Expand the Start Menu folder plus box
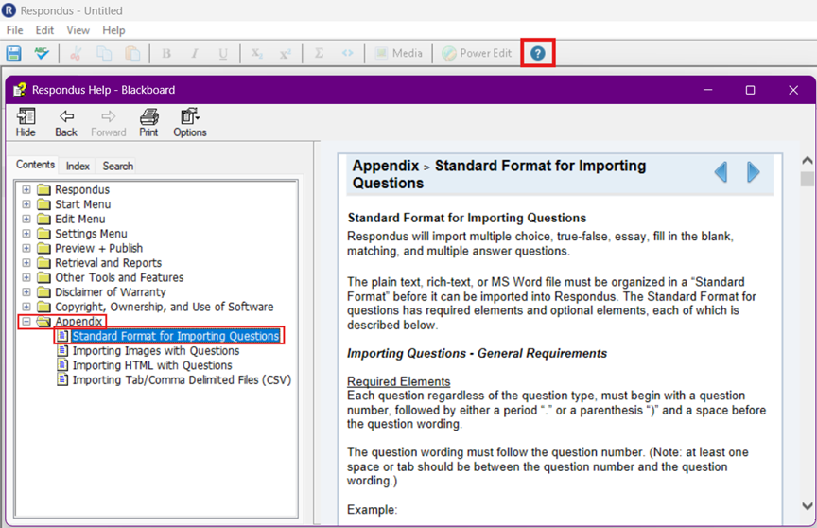817x528 pixels. 26,204
